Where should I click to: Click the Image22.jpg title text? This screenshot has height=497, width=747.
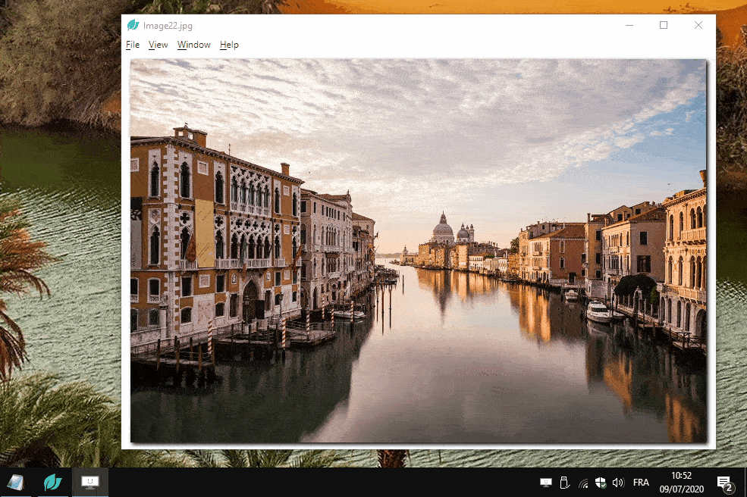pyautogui.click(x=168, y=26)
